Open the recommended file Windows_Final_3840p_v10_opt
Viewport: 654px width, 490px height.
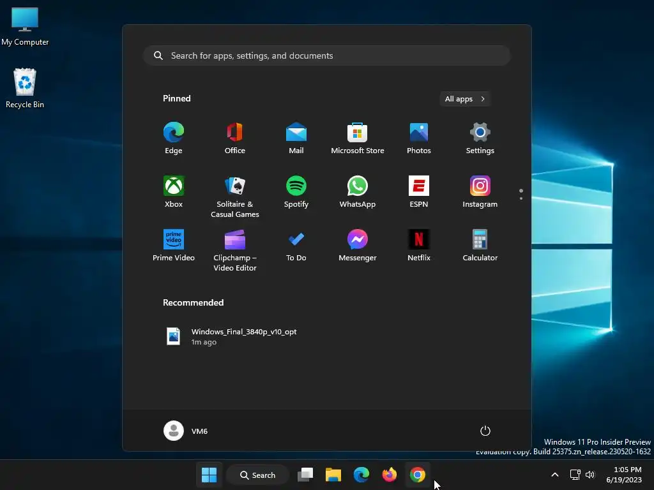[x=231, y=337]
